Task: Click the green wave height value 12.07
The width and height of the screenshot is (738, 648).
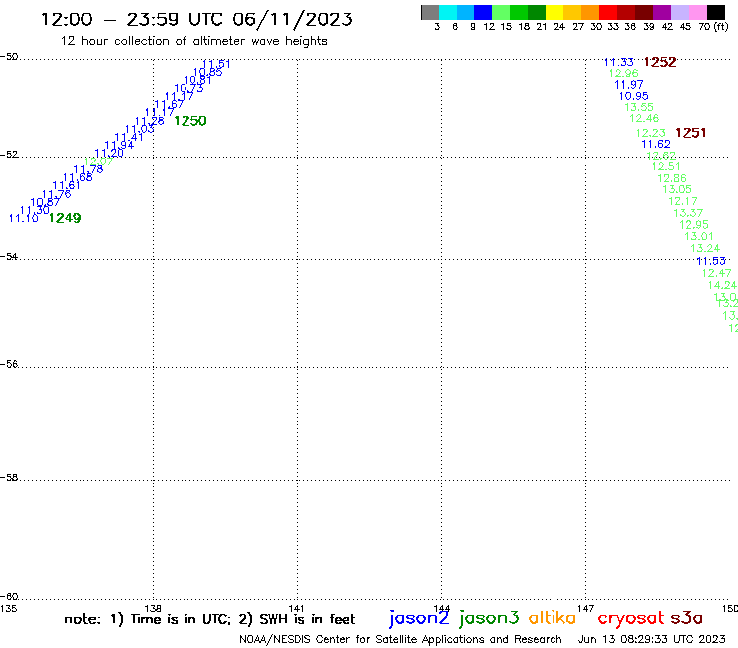Action: [x=99, y=162]
